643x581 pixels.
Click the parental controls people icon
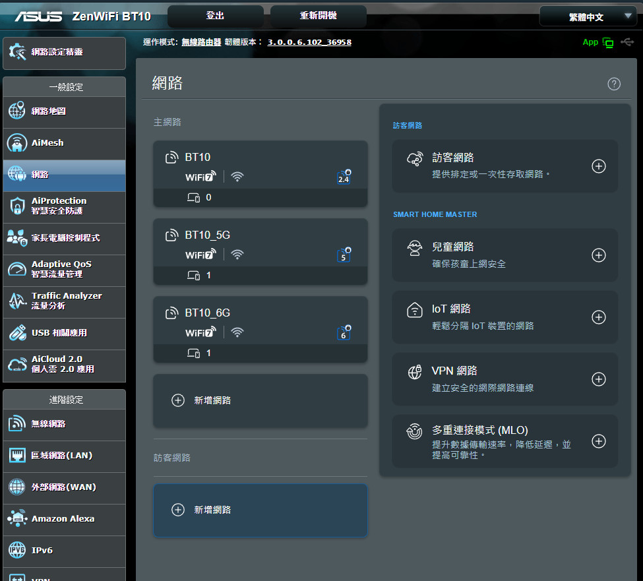[16, 238]
